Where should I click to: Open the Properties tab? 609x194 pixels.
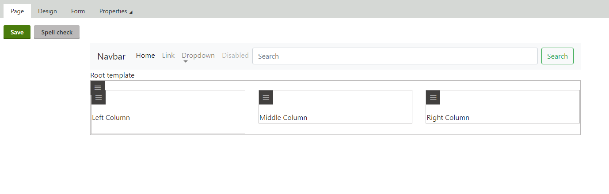113,11
